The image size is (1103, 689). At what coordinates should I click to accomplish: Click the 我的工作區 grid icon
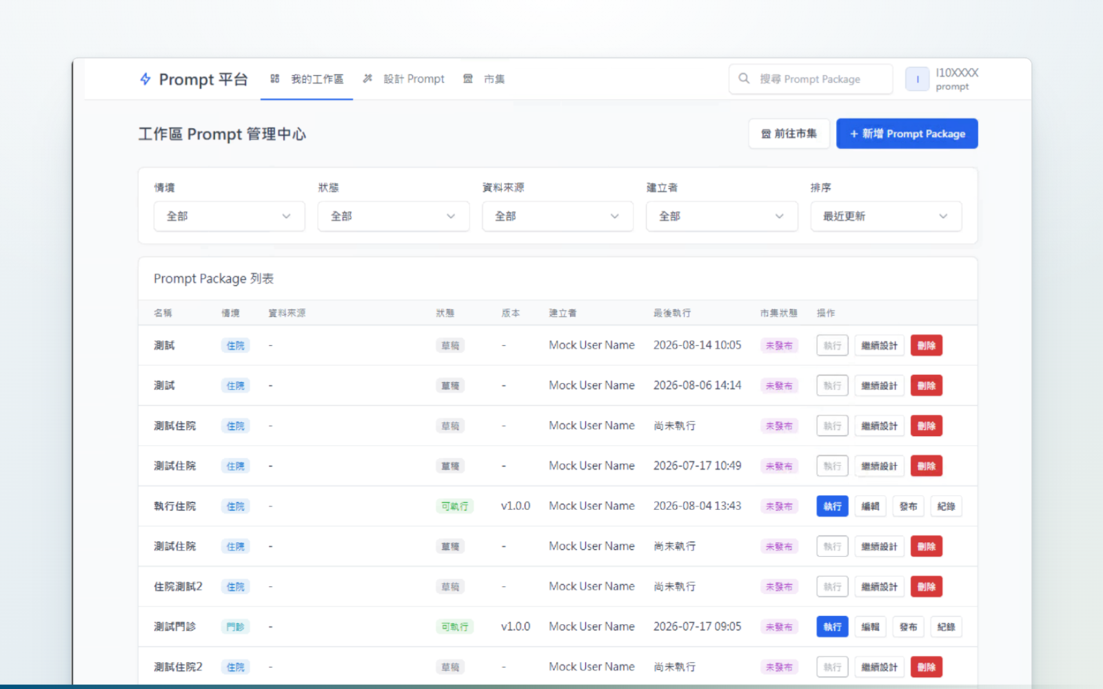pos(274,79)
